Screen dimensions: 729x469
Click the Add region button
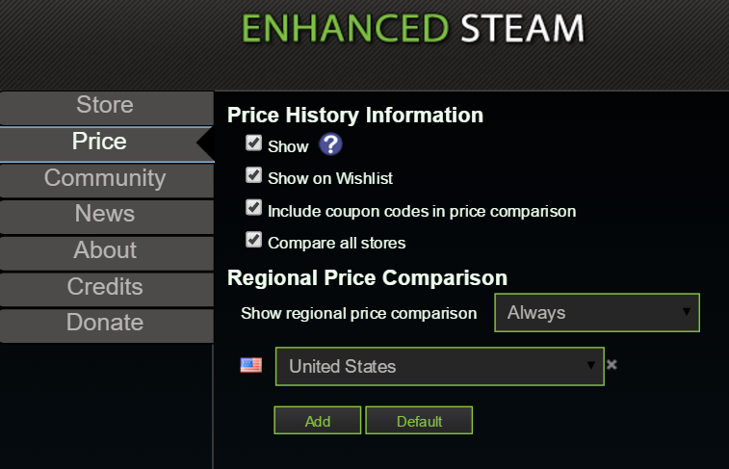318,421
